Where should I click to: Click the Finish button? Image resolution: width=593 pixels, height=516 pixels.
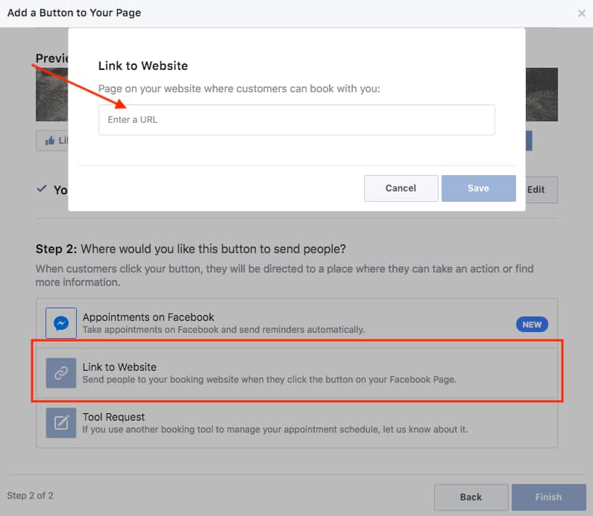pos(549,497)
